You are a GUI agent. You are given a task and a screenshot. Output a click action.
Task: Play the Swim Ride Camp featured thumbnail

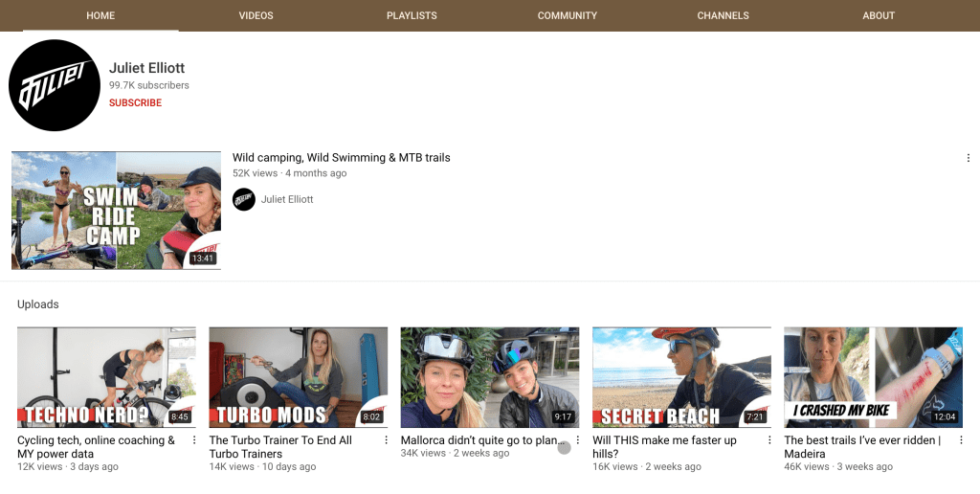tap(116, 210)
